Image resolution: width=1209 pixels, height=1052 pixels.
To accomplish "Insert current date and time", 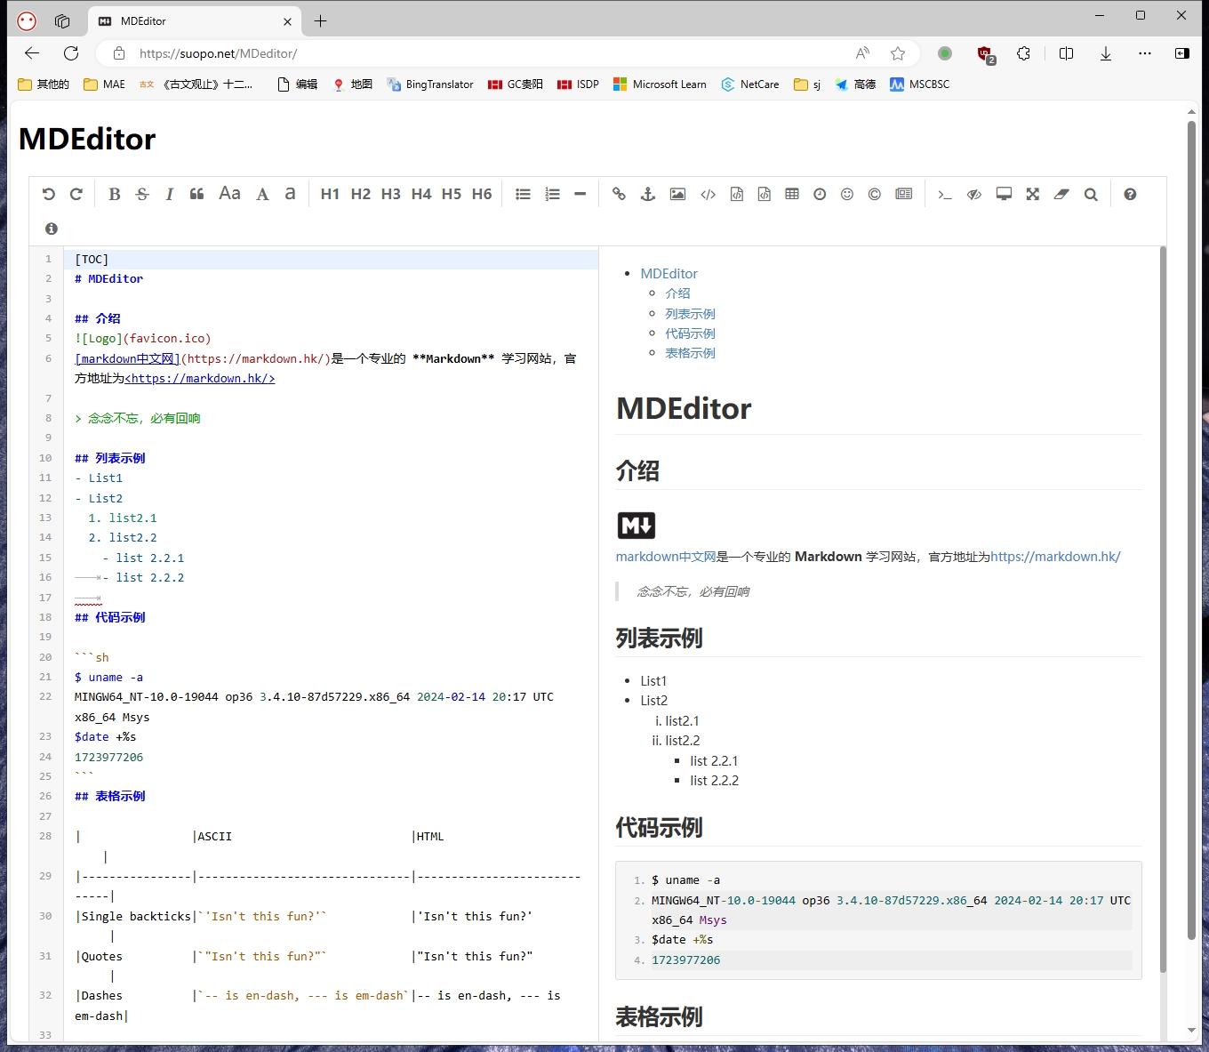I will 820,194.
